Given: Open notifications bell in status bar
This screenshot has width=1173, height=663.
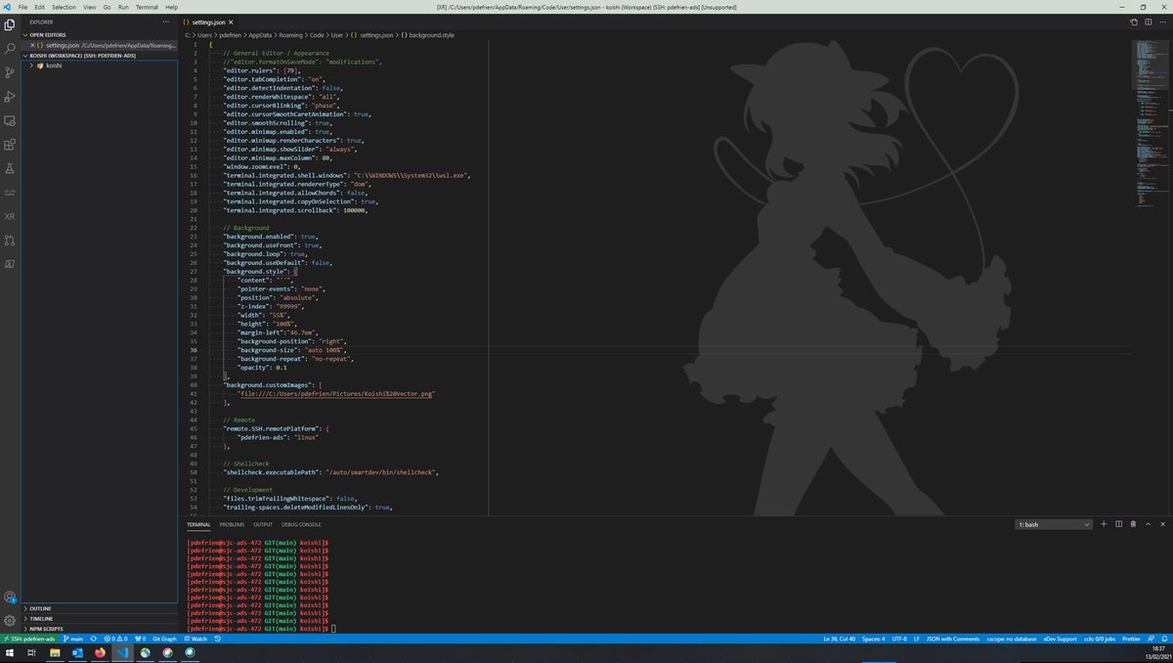Looking at the screenshot, I should click(x=1164, y=639).
